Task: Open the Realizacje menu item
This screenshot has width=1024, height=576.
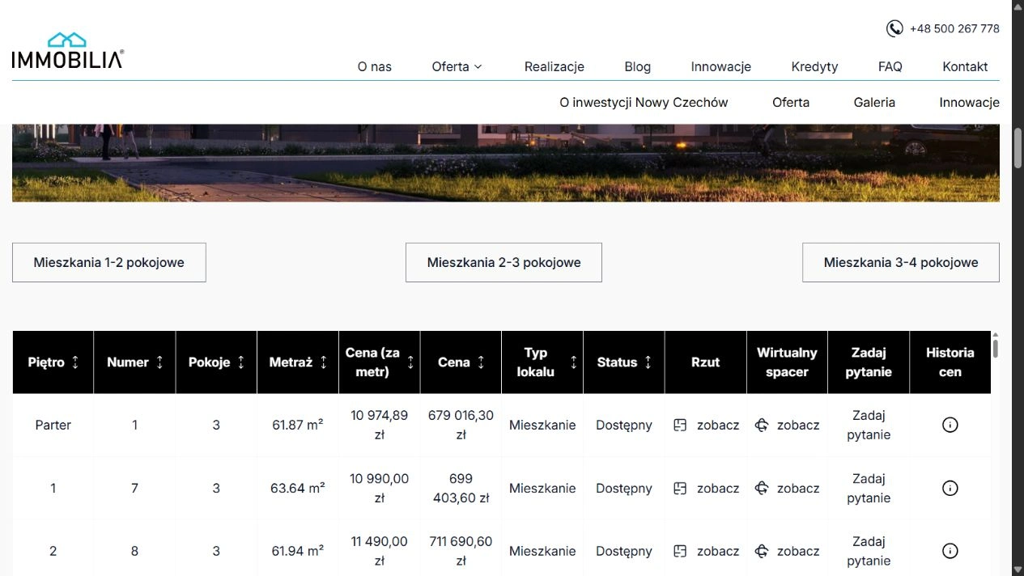Action: point(554,66)
